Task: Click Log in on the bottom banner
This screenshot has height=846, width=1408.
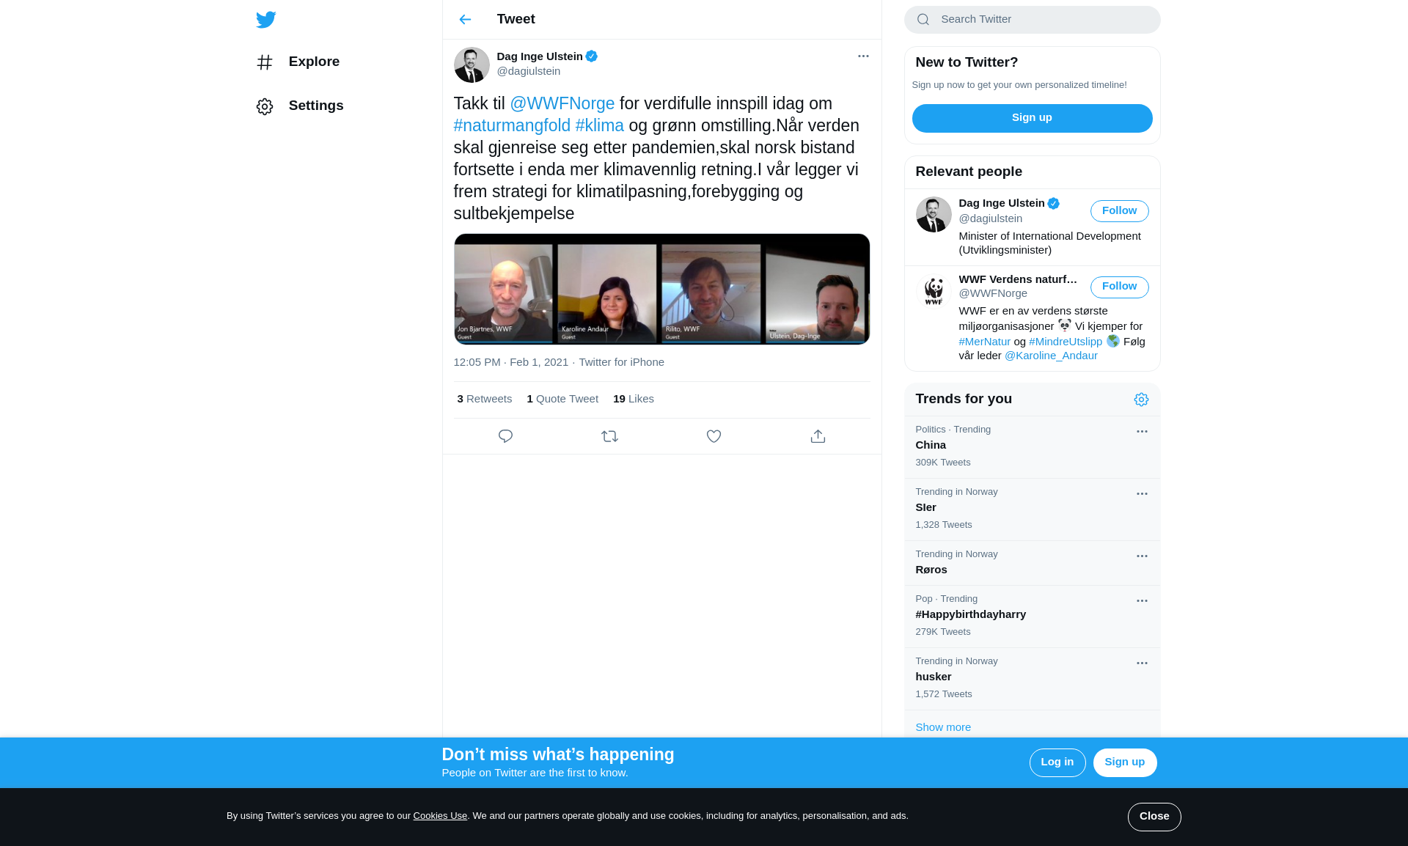Action: (x=1057, y=762)
